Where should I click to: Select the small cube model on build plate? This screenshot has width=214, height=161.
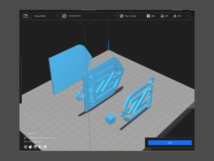pyautogui.click(x=111, y=119)
